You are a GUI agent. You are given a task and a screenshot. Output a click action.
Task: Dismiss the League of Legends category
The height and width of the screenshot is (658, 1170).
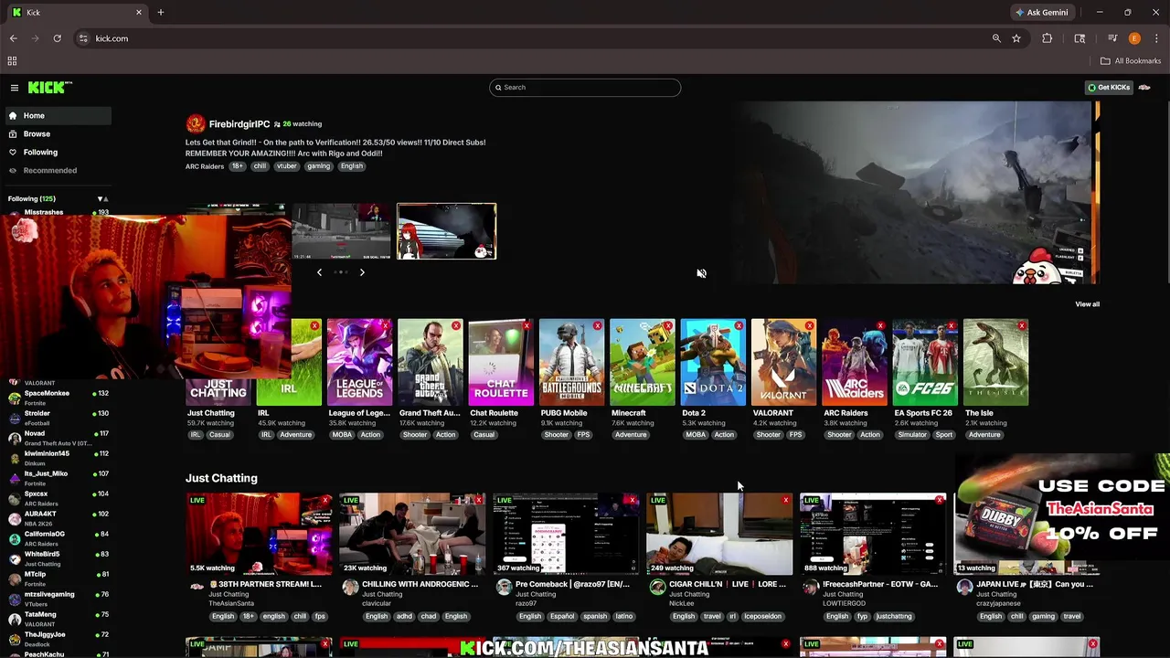point(386,325)
